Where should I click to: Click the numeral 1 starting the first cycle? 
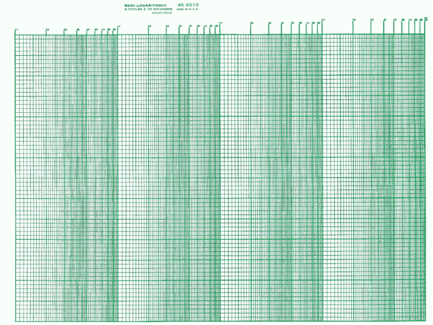[x=15, y=29]
